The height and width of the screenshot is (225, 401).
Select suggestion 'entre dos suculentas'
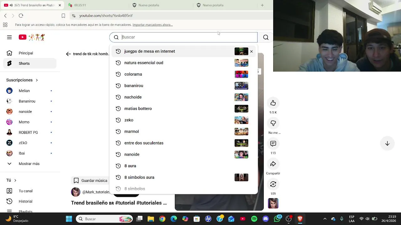pos(184,143)
